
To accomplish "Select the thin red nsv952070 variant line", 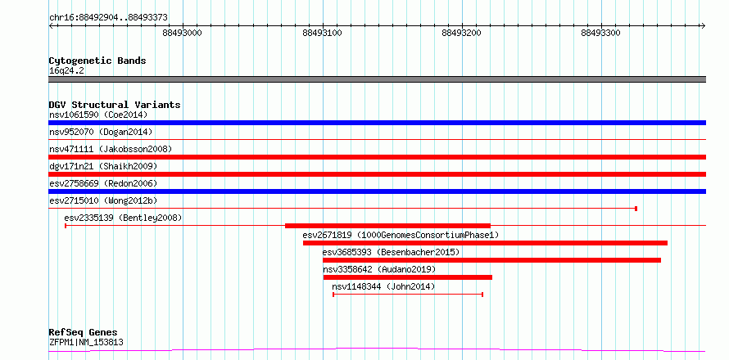I will tap(377, 139).
